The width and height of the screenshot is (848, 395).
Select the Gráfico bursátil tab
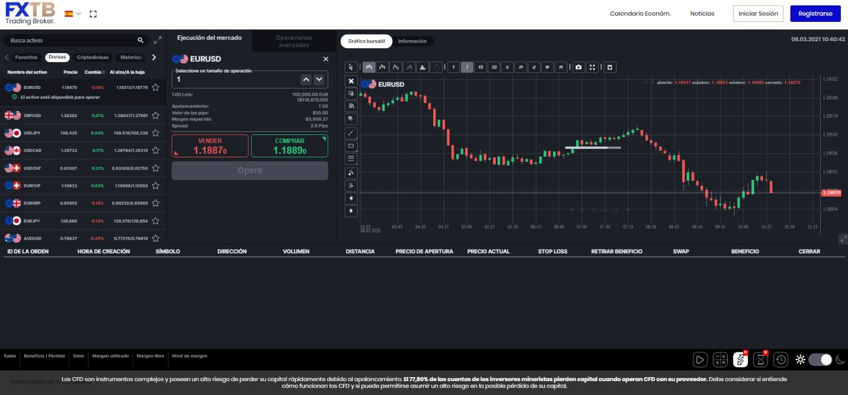click(x=367, y=41)
